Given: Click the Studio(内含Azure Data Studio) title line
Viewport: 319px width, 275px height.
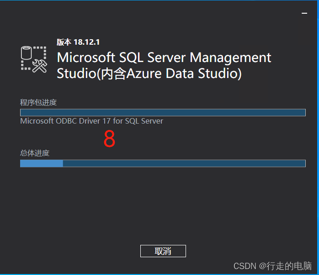Looking at the screenshot, I should point(149,73).
